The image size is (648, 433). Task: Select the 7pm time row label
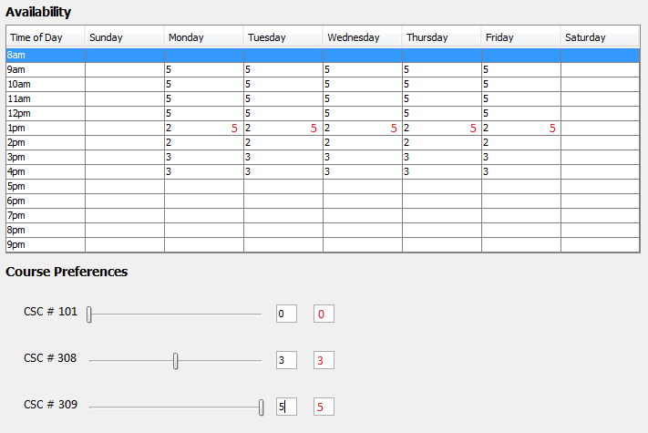tap(46, 215)
